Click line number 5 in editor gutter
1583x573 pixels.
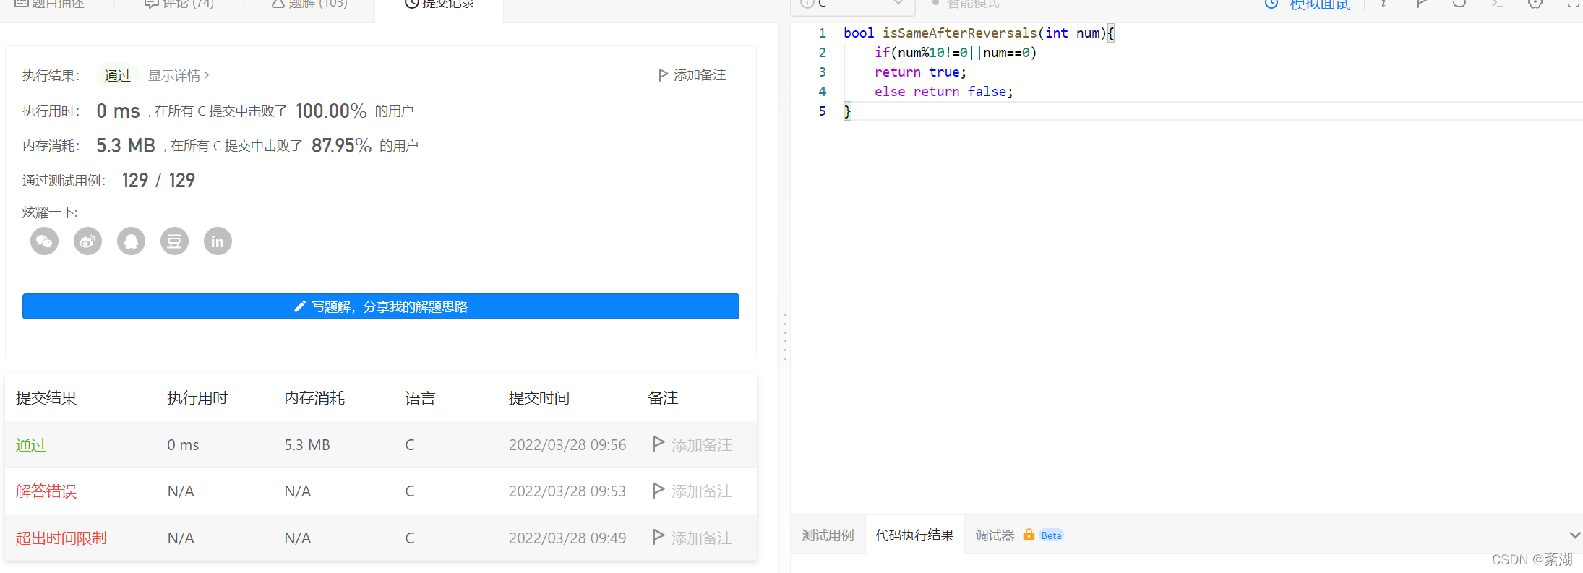point(822,111)
